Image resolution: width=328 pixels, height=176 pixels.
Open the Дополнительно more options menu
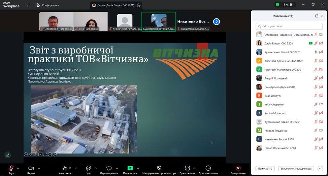pyautogui.click(x=208, y=170)
